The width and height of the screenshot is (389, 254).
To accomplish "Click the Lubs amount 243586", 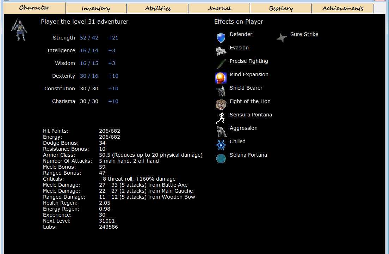I will (109, 227).
